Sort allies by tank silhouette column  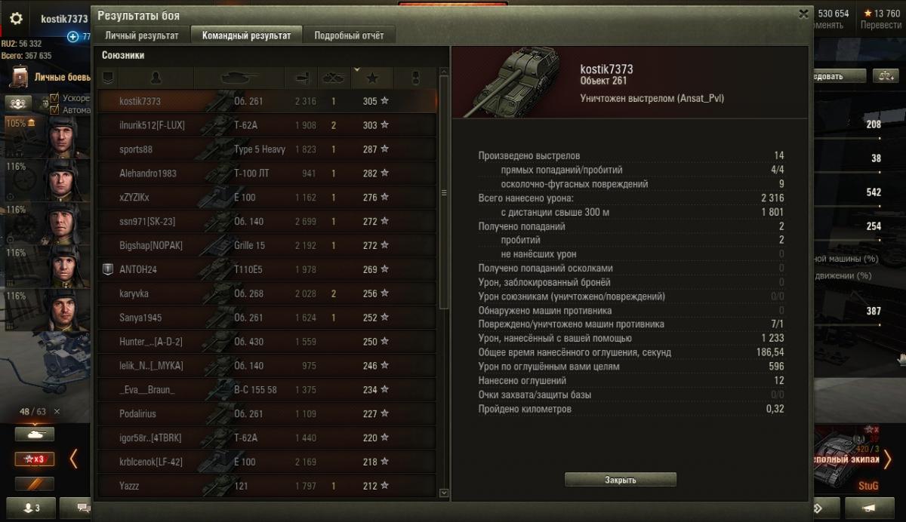[239, 78]
